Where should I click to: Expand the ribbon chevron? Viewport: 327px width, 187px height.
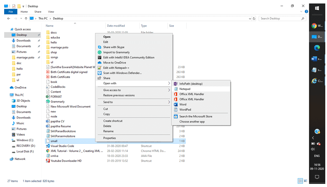tap(301, 12)
